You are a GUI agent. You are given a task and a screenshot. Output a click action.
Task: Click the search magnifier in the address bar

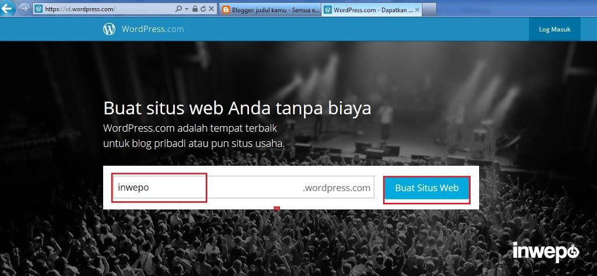179,9
